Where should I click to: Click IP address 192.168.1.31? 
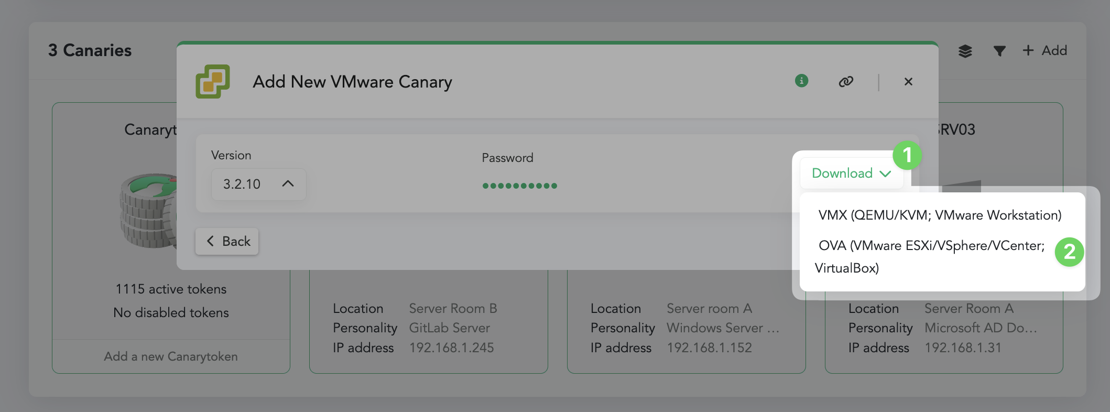click(x=963, y=348)
